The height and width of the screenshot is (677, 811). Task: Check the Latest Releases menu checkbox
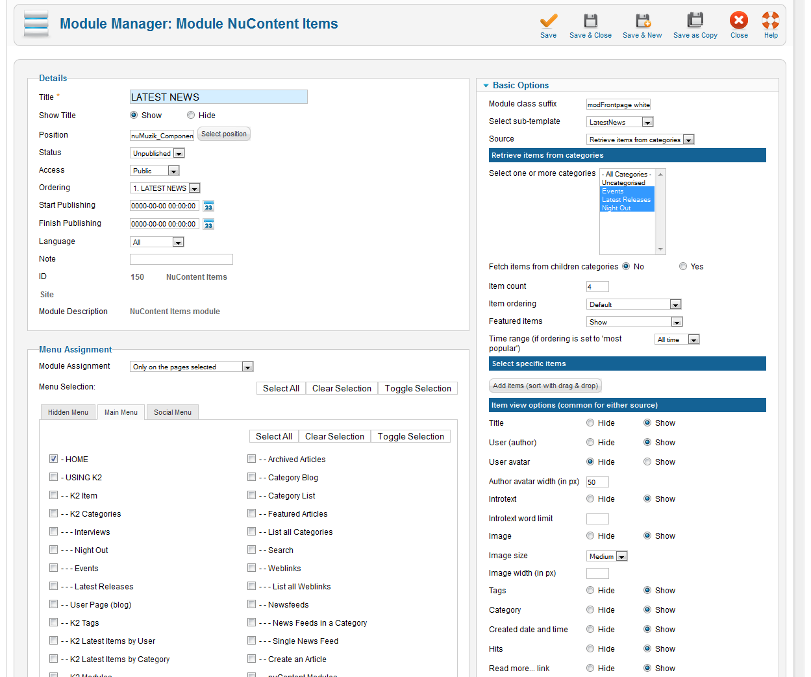pos(53,585)
